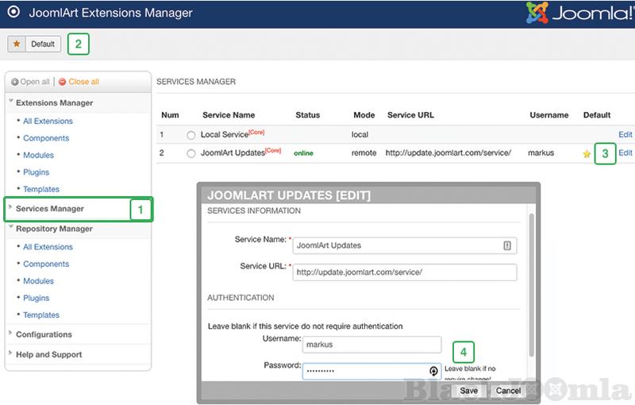Click the yellow default star for JoomlArt Updates
Screen dimensions: 635x405
[587, 154]
